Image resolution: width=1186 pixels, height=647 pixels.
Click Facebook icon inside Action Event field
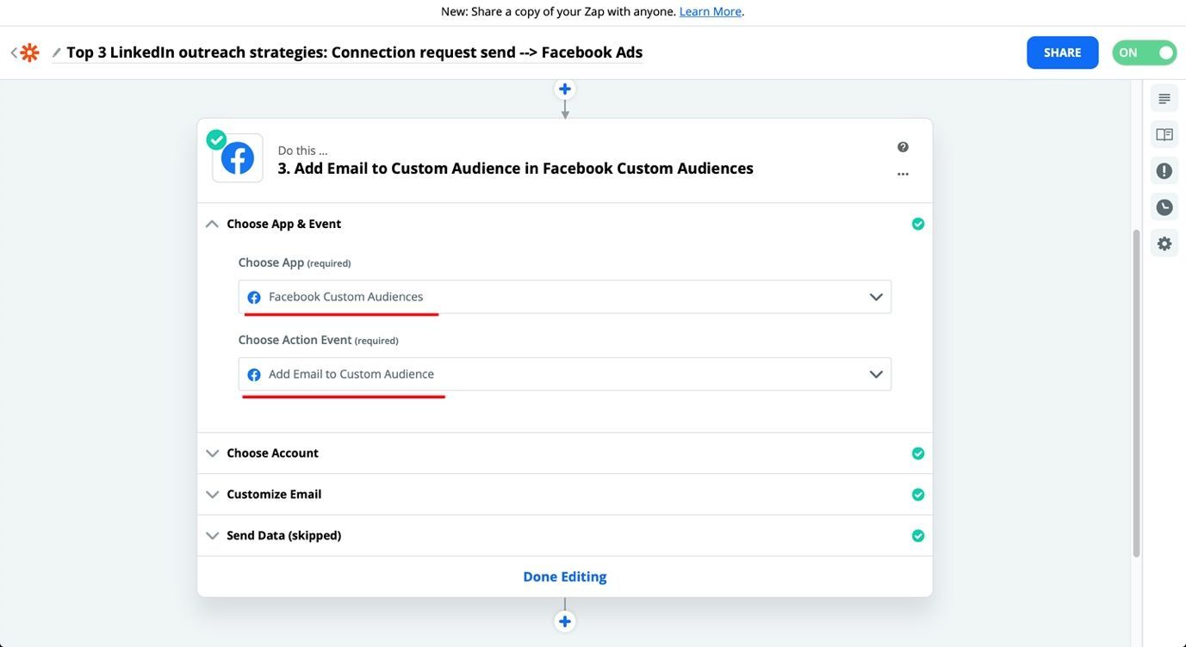coord(254,375)
